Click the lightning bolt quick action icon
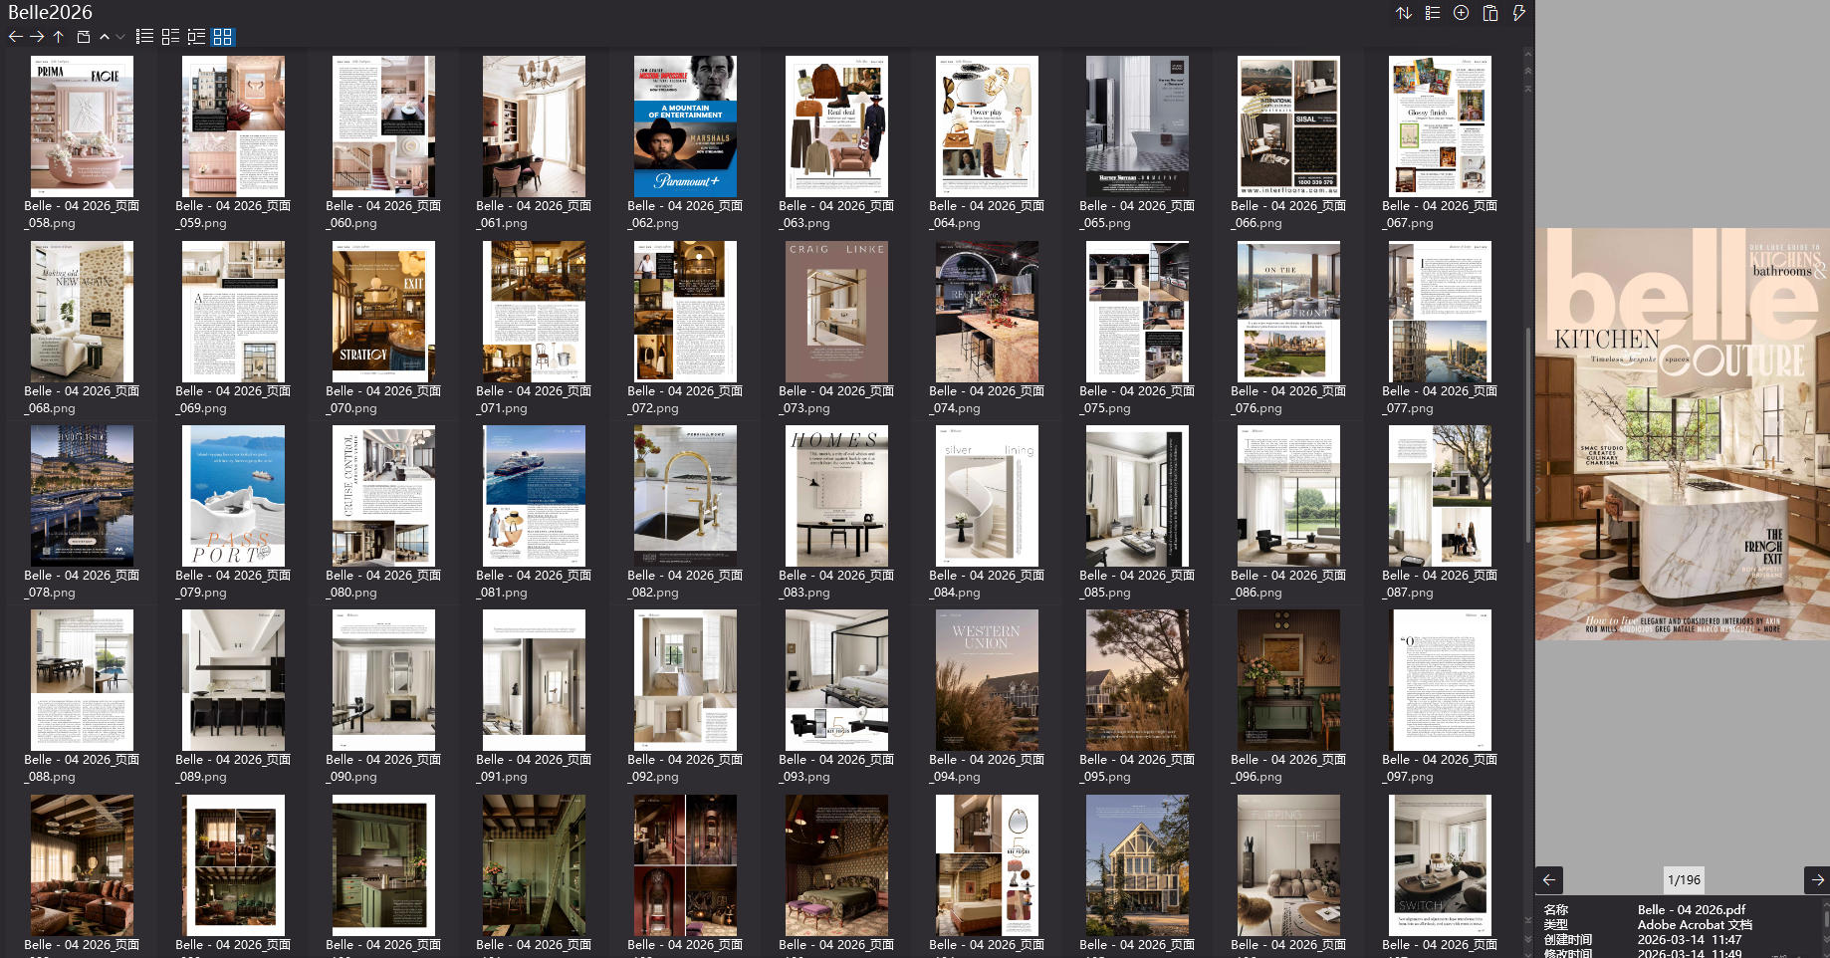This screenshot has width=1830, height=958. (1518, 13)
